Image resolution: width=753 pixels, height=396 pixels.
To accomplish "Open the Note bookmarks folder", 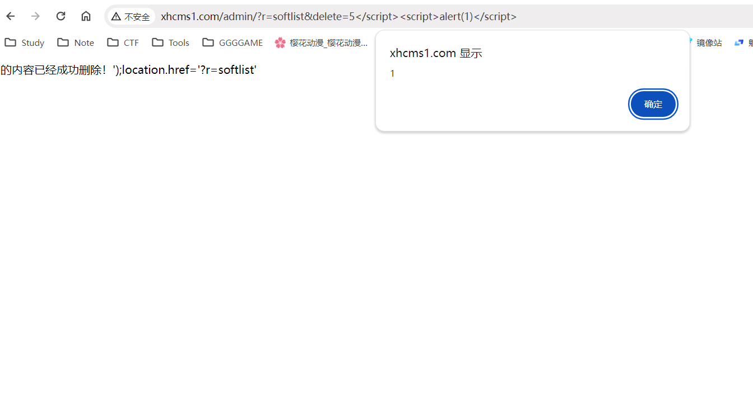I will (76, 43).
